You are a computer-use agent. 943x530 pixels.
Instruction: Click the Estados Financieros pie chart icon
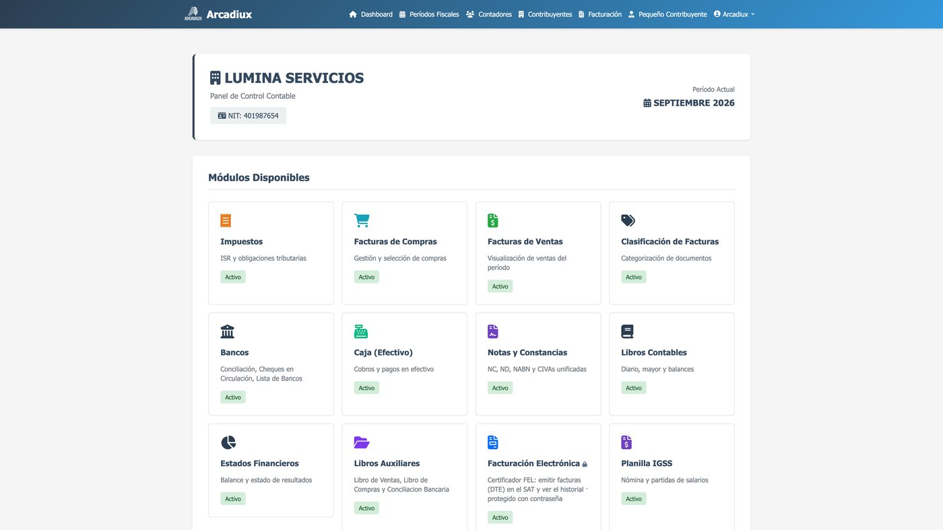click(x=228, y=442)
